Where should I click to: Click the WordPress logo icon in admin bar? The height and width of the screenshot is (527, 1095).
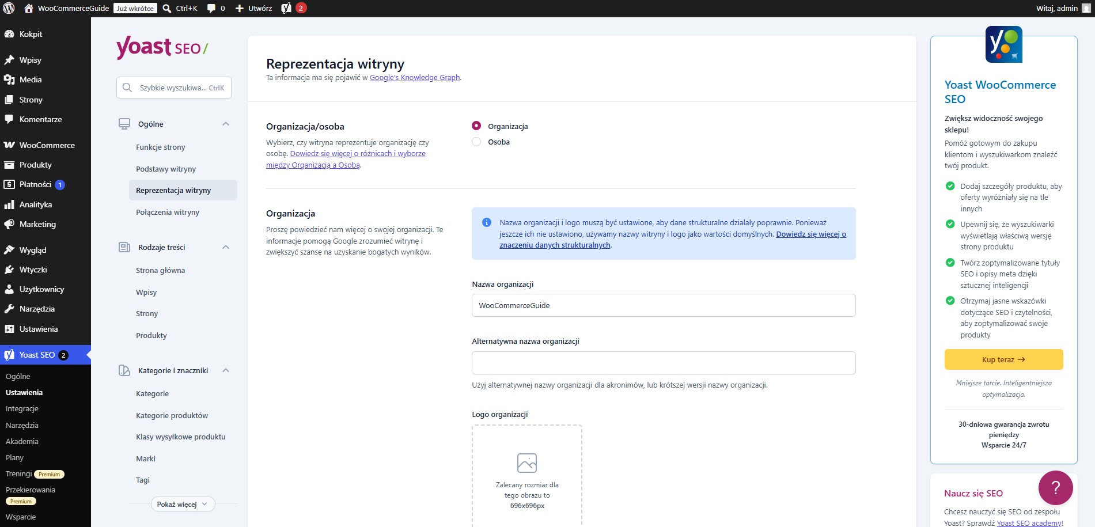tap(9, 8)
